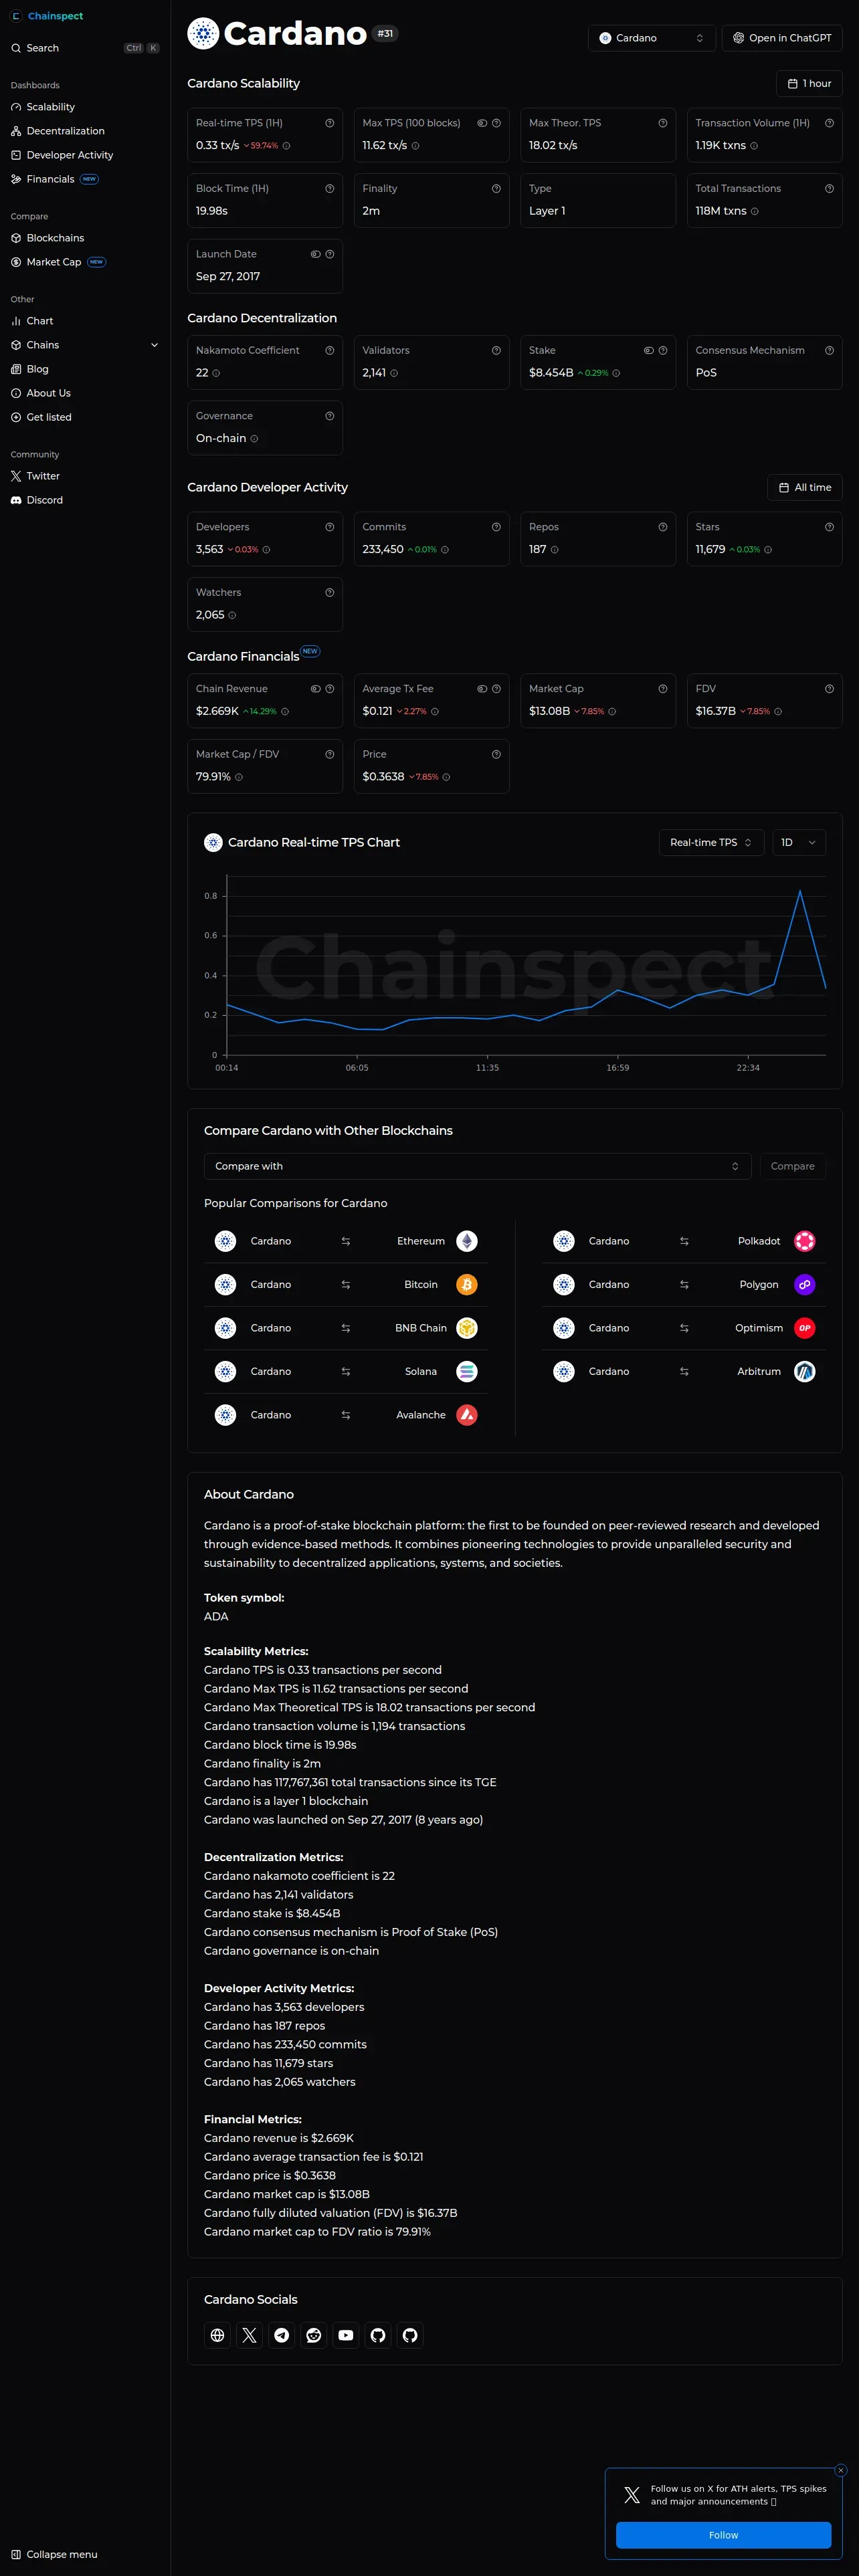Close the Follow us on X popup
Screen dimensions: 859x2576
coord(840,2470)
